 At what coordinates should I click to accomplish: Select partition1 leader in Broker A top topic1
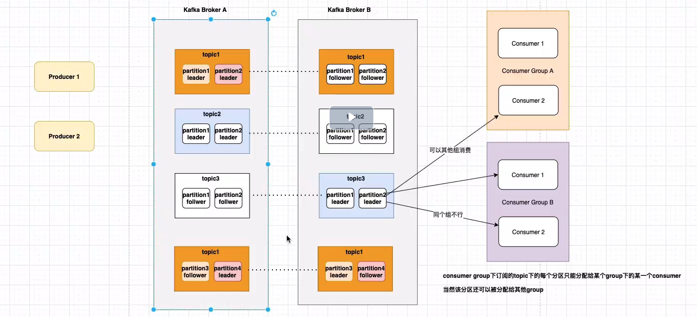tap(196, 74)
